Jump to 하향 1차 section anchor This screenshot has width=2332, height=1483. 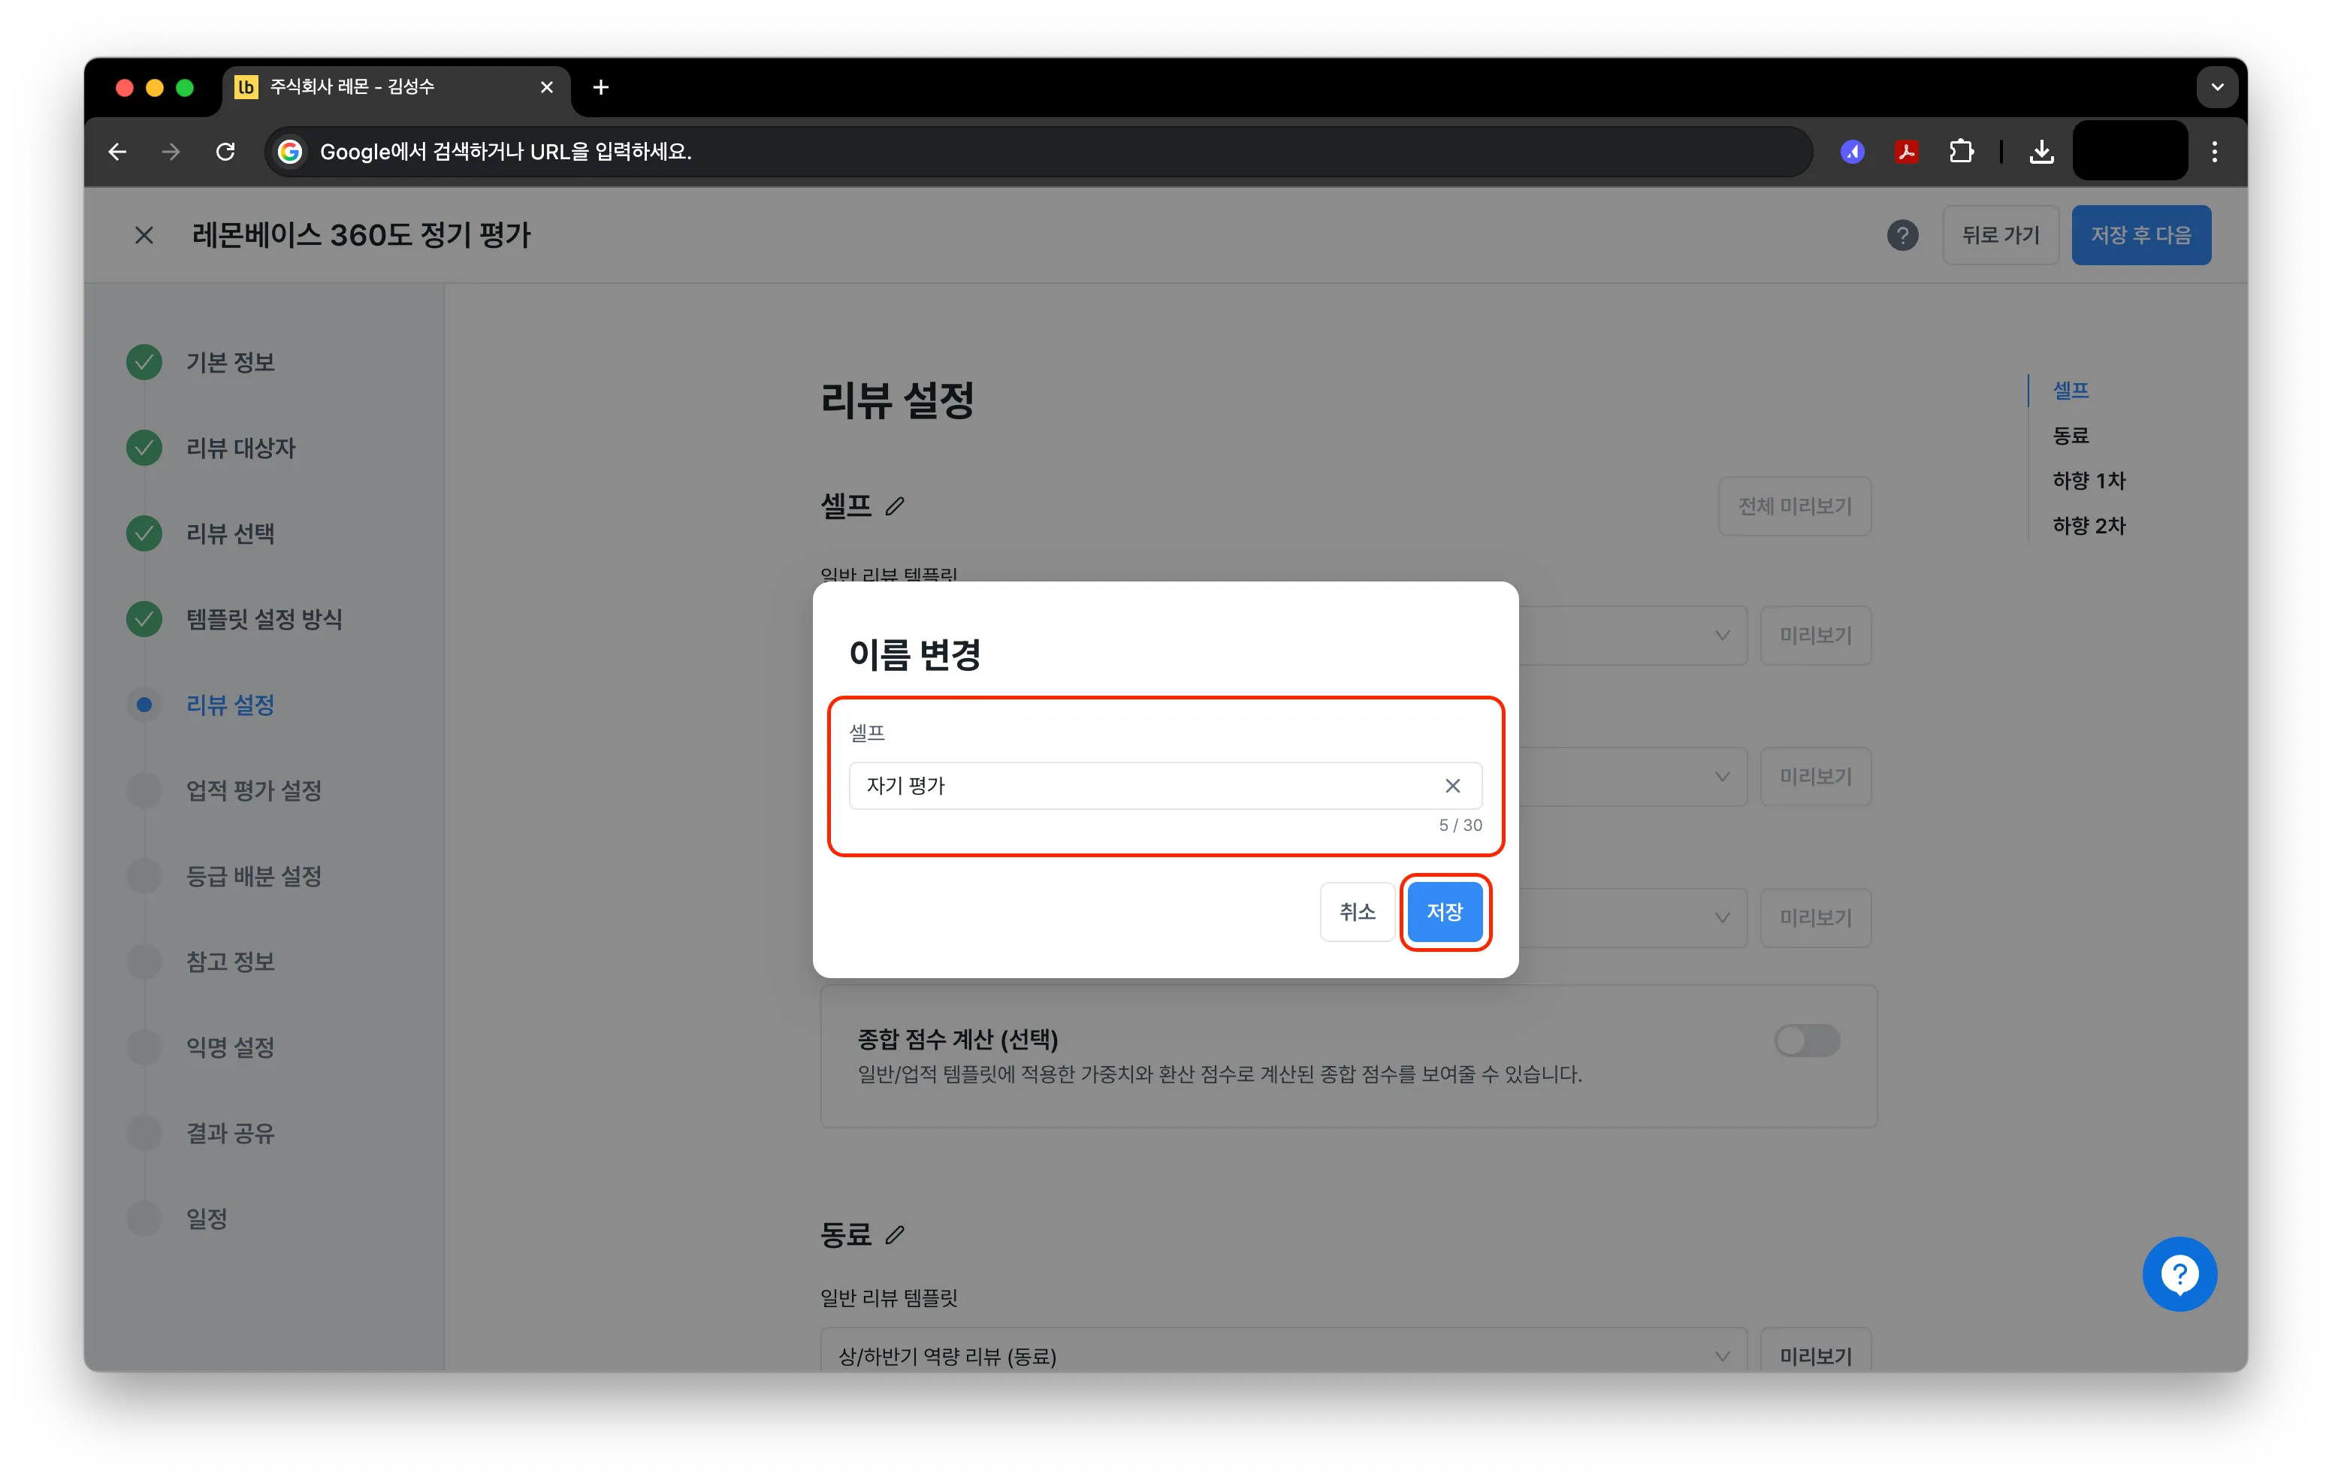(x=2088, y=481)
